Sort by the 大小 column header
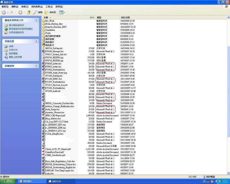The width and height of the screenshot is (230, 184). pos(87,17)
